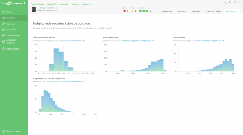Click the external link icon beside 13P00L2UPS01
The width and height of the screenshot is (243, 135).
[x=56, y=8]
